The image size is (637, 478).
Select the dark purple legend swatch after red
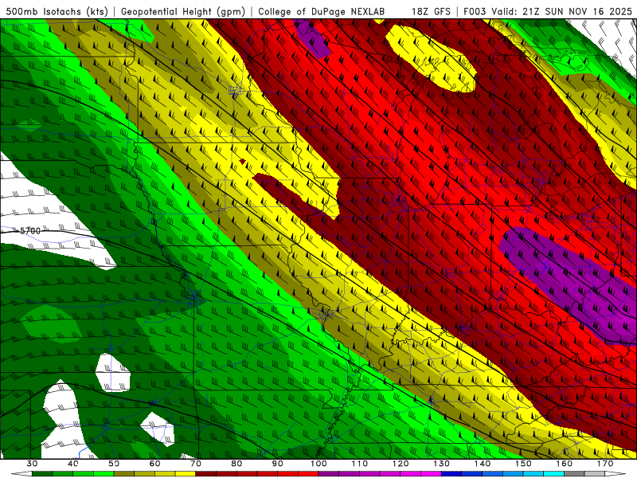pyautogui.click(x=329, y=473)
